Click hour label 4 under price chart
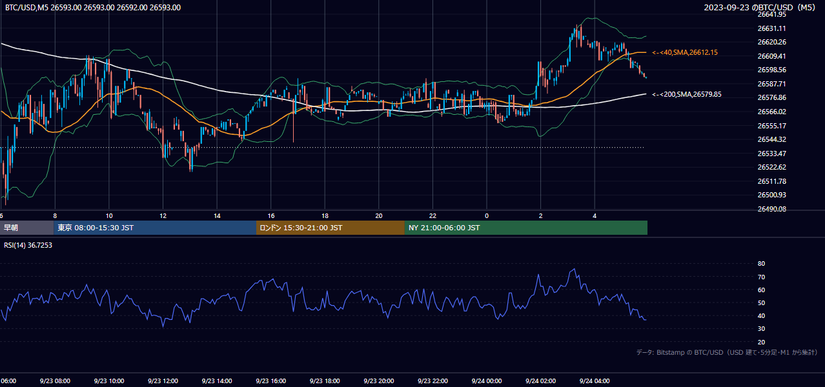This screenshot has height=387, width=825. pos(595,216)
